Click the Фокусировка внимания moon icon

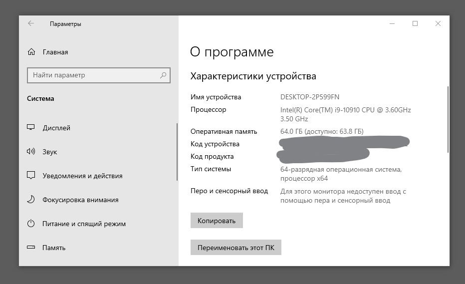click(31, 200)
